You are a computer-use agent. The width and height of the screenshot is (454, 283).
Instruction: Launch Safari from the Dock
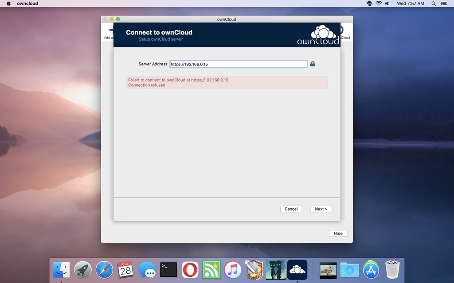(104, 270)
